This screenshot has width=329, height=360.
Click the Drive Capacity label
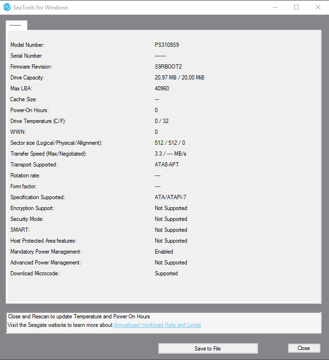point(27,78)
